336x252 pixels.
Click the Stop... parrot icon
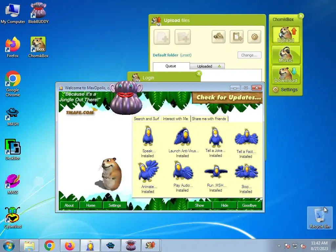[246, 172]
